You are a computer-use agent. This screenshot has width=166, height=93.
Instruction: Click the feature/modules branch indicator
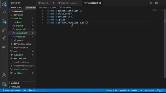pos(12,90)
